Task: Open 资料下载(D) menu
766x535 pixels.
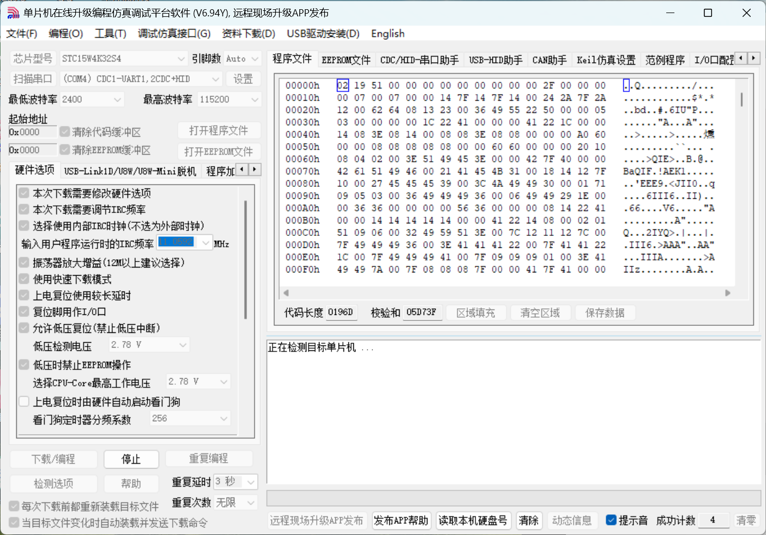Action: (x=249, y=34)
